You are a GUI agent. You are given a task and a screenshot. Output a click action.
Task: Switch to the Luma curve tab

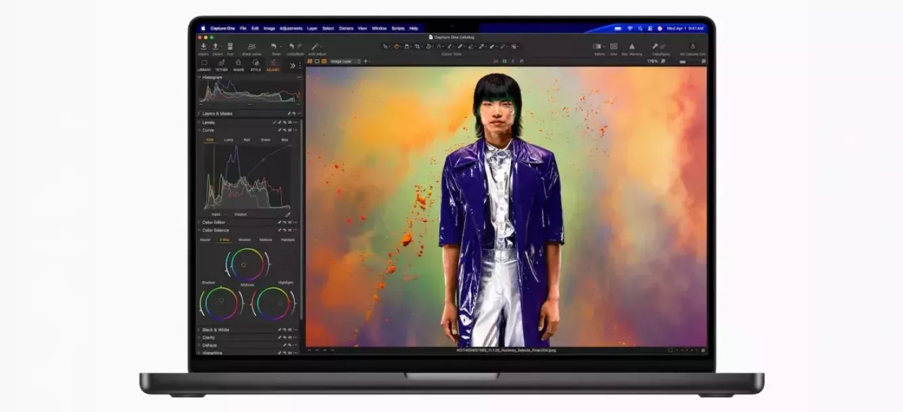pos(228,139)
